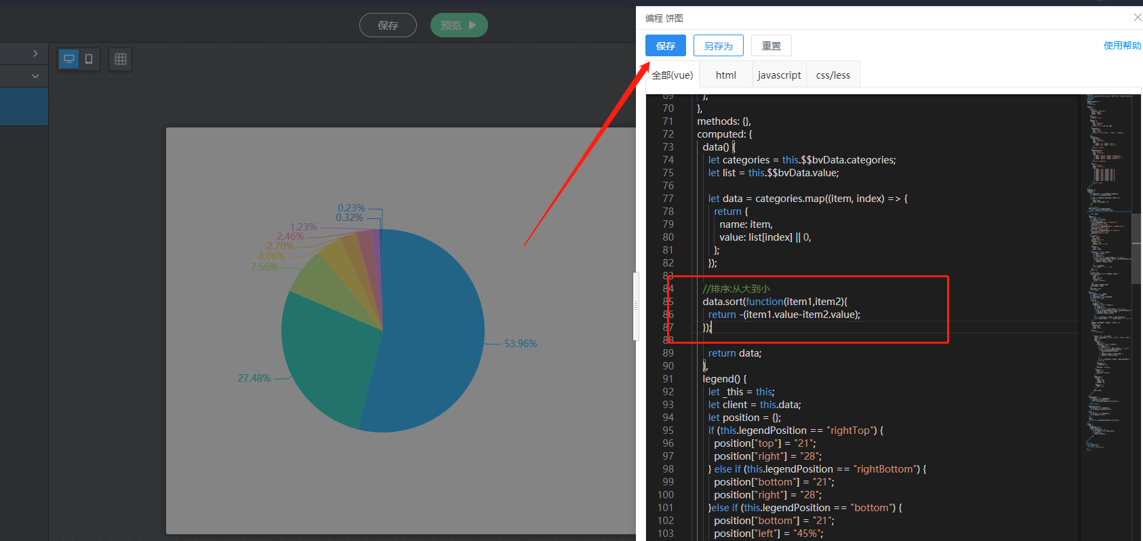Click the blue 保存 button in code panel

coord(665,45)
